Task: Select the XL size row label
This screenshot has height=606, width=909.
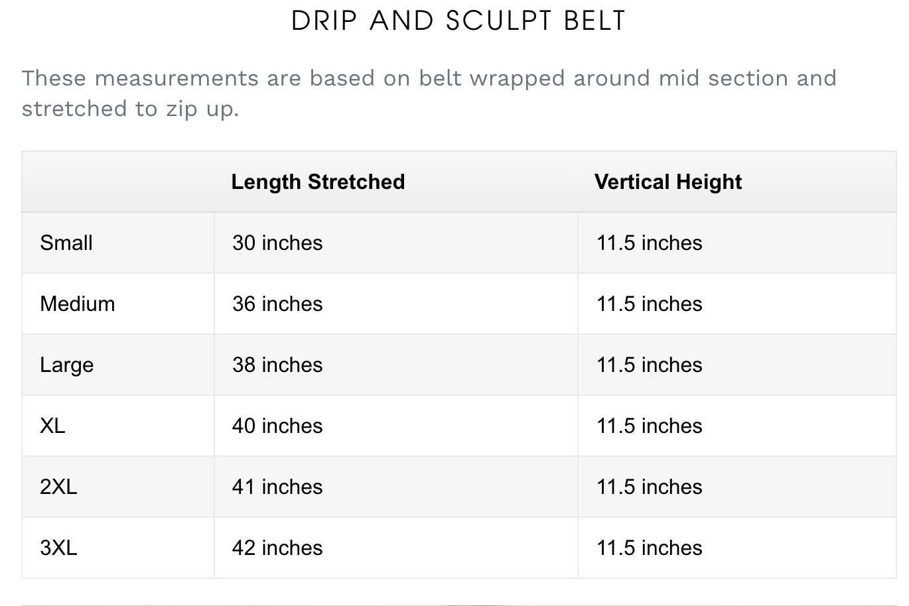Action: 52,426
